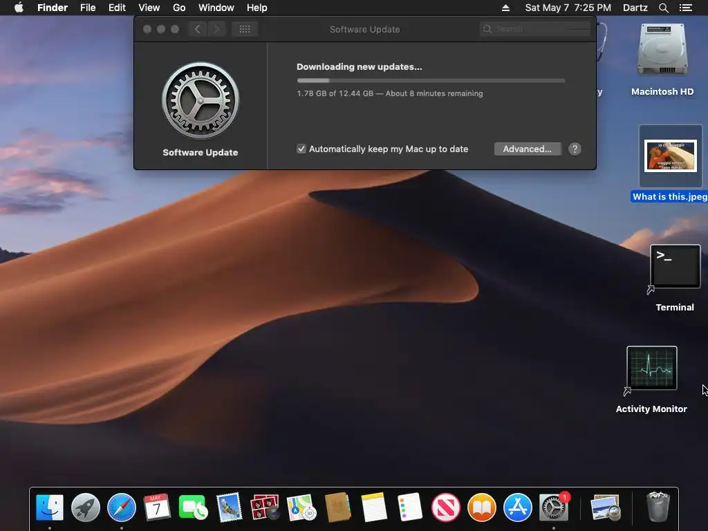
Task: Uncheck Automatically keep my Mac up to date
Action: [x=301, y=149]
